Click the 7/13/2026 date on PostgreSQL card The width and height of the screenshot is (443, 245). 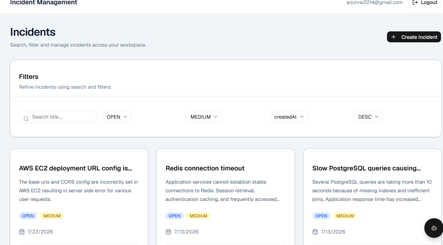pyautogui.click(x=333, y=232)
